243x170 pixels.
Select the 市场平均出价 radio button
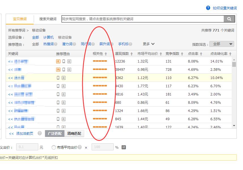[54, 147]
